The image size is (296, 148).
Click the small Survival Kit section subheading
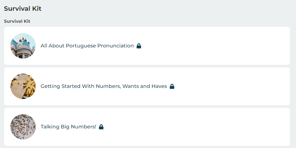click(x=17, y=22)
